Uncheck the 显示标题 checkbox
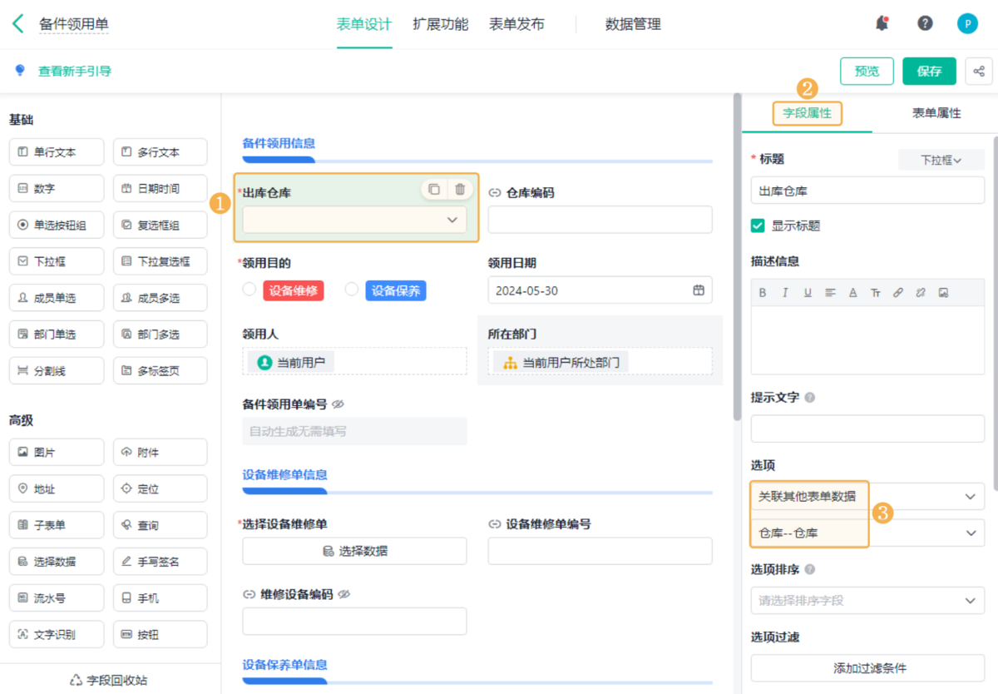The image size is (998, 694). coord(758,226)
